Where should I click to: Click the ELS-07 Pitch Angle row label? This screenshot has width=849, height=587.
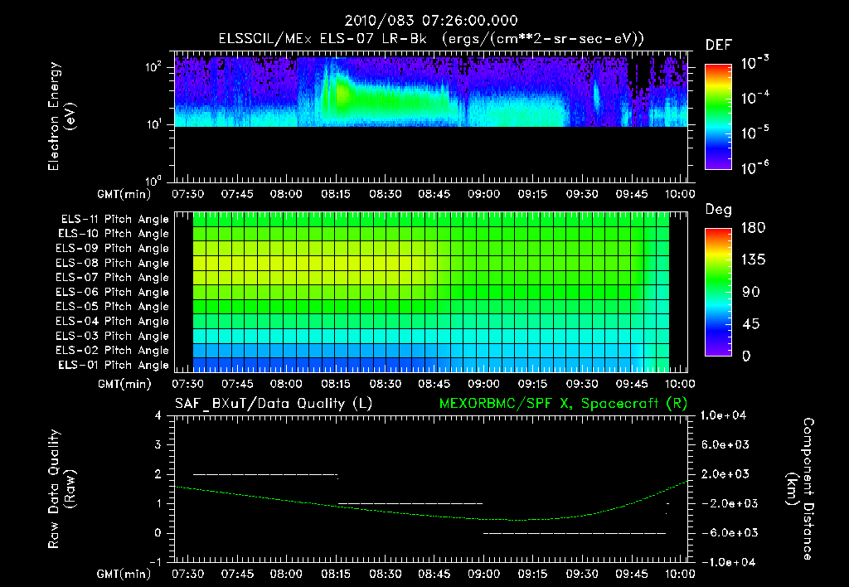(113, 278)
